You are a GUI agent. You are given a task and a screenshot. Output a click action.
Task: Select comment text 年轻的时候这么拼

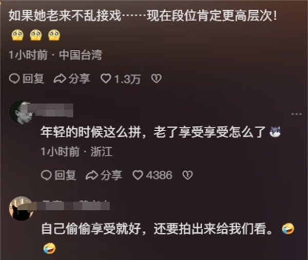[x=91, y=132]
